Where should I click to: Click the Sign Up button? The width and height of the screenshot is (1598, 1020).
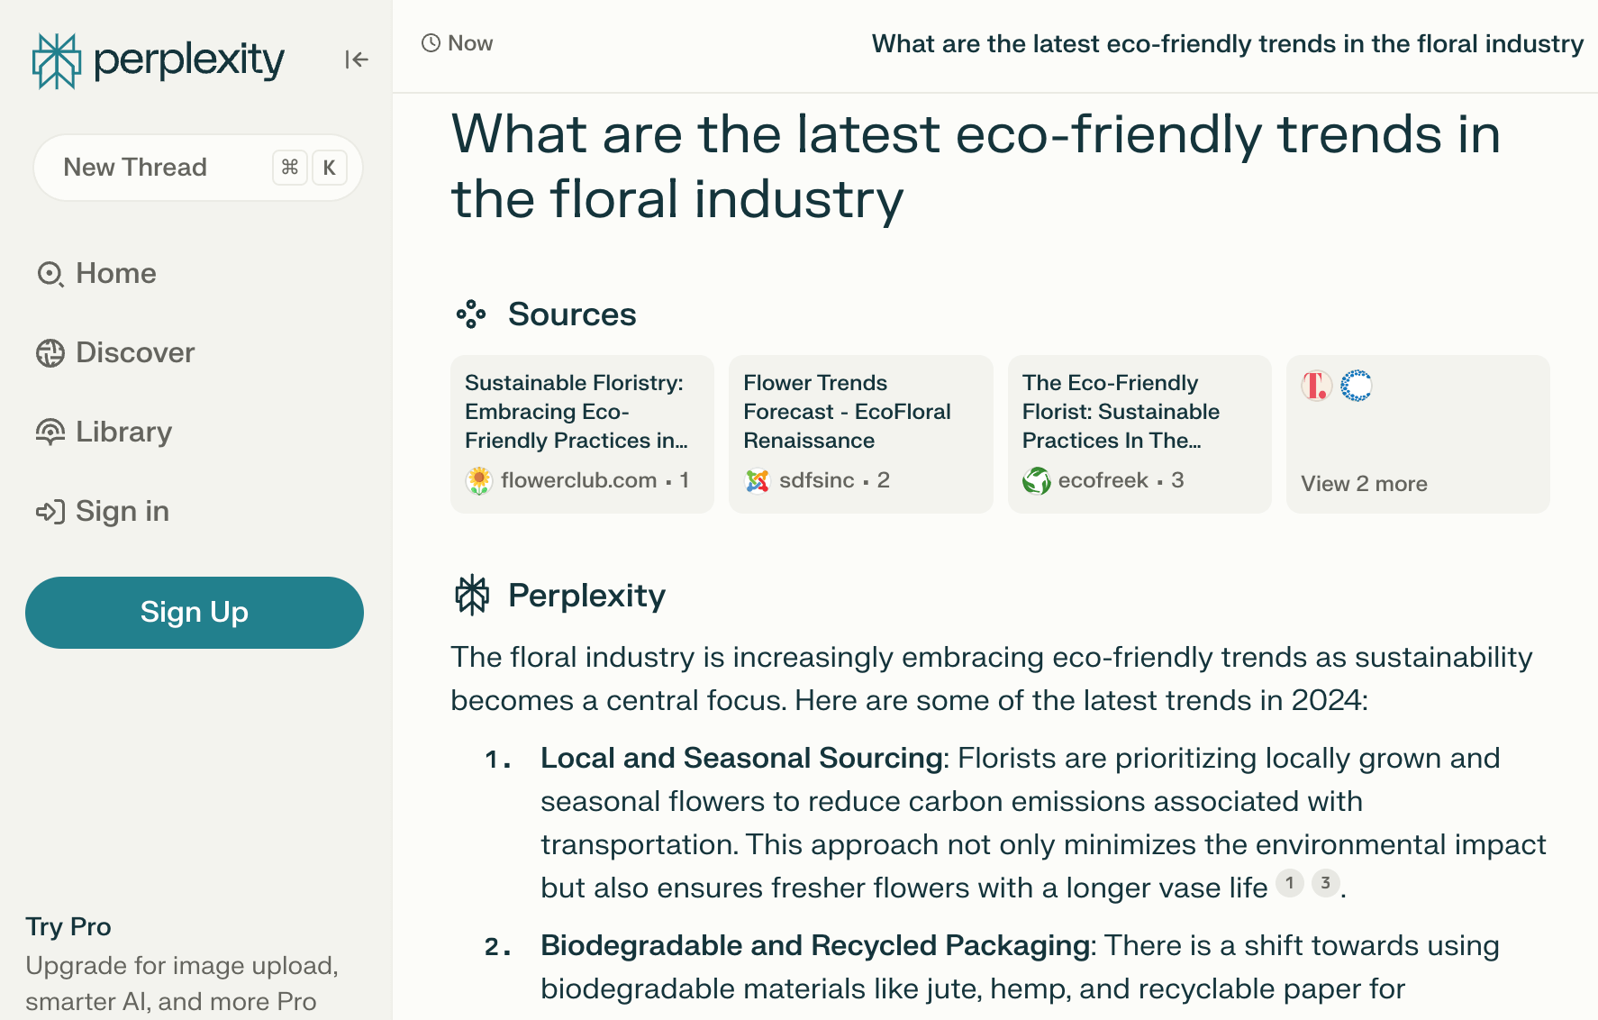[195, 613]
